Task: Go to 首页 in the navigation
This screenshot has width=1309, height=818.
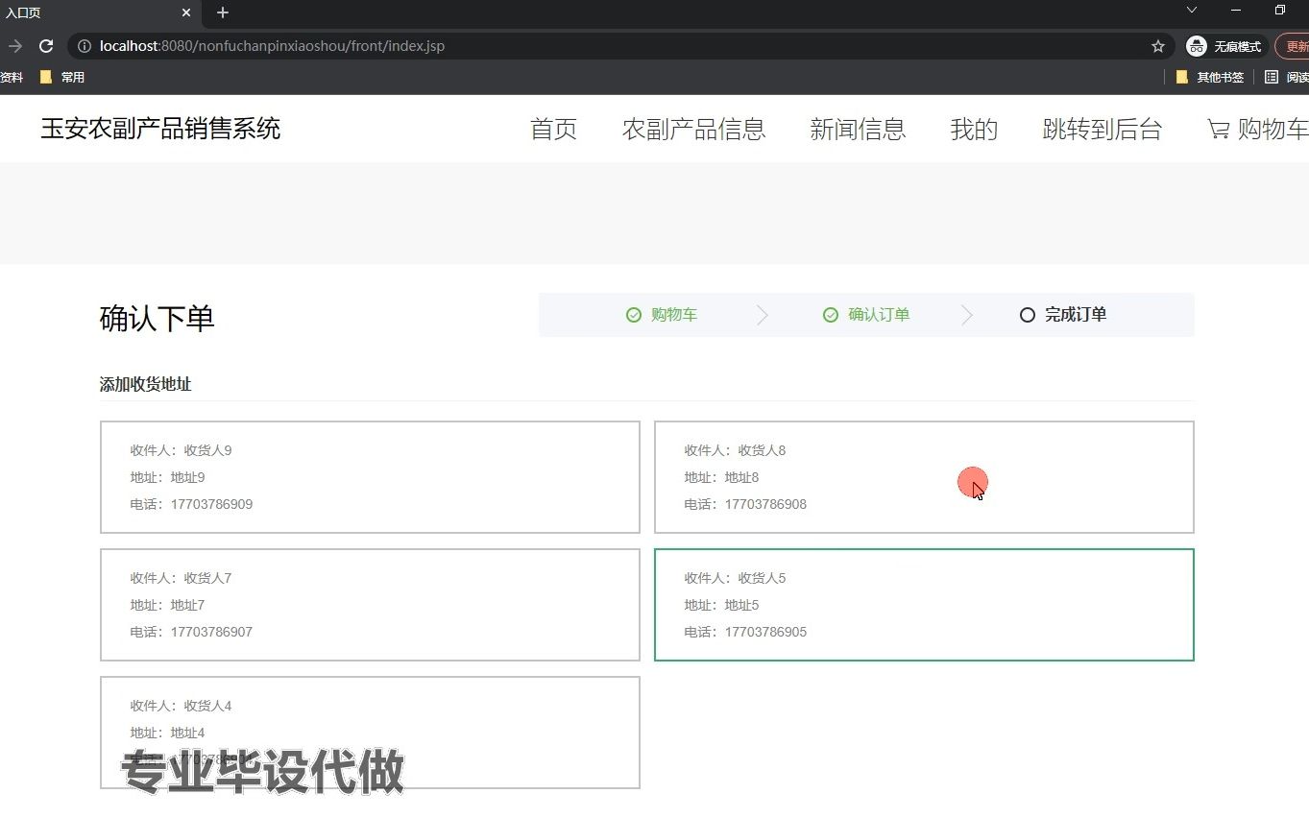Action: click(554, 130)
